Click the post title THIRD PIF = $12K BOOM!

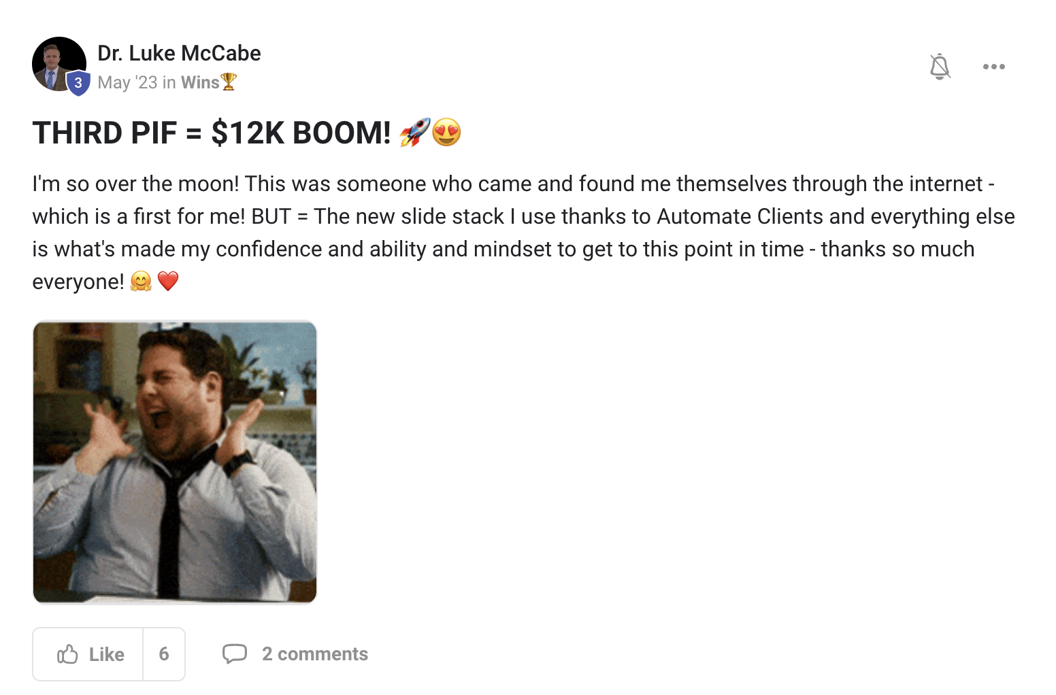pos(211,133)
